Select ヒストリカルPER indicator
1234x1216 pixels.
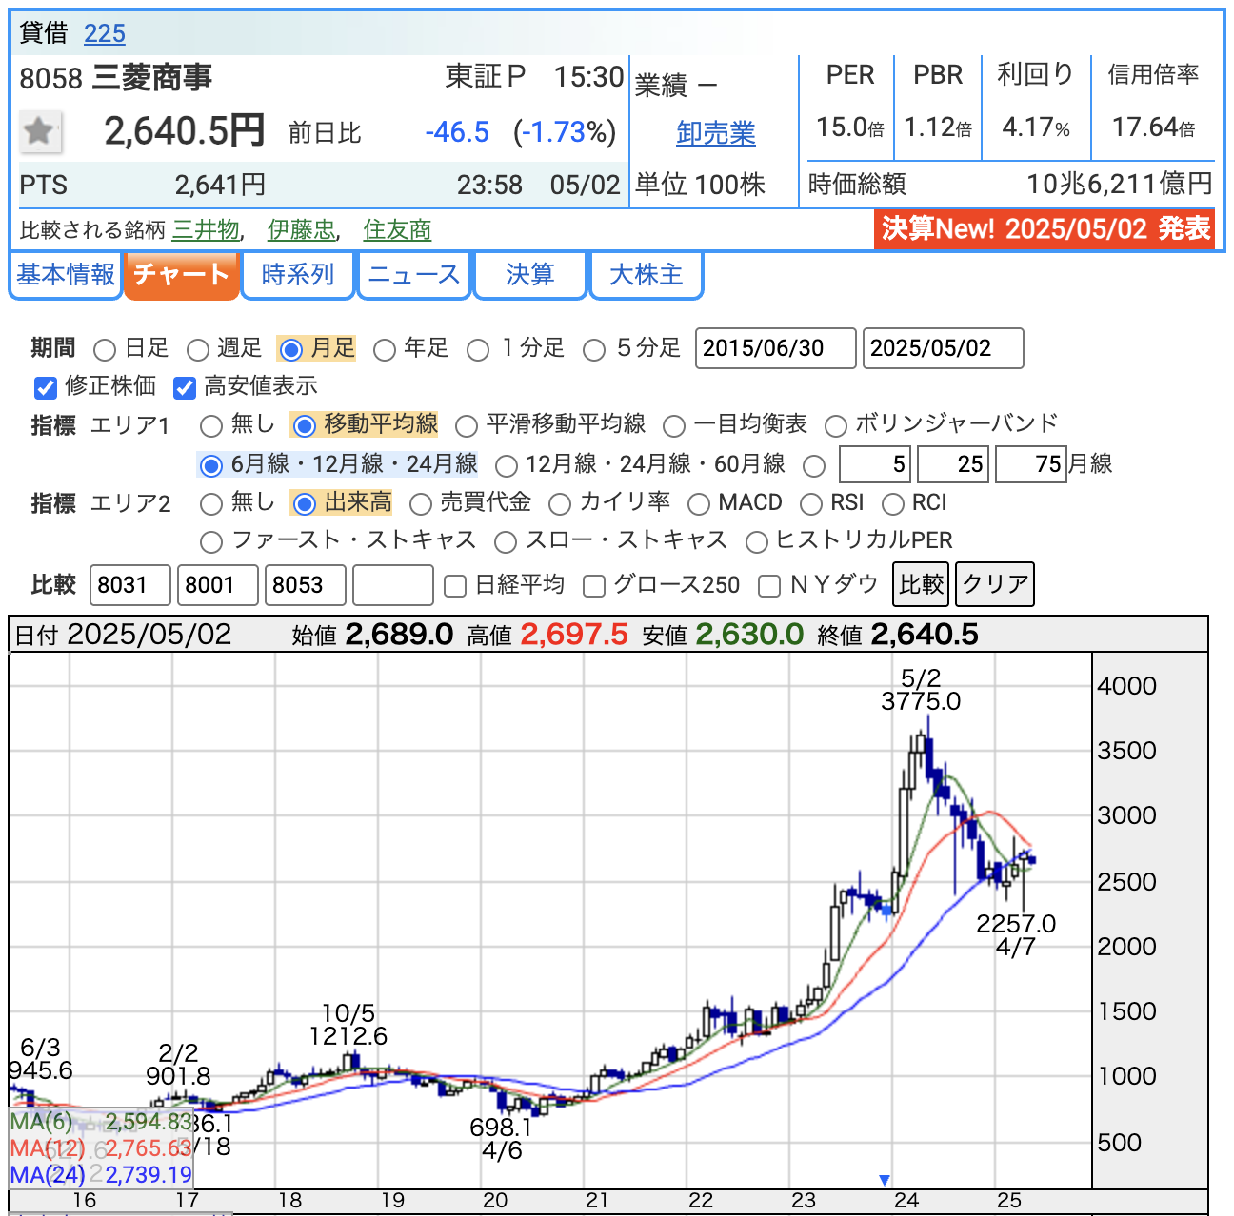[757, 542]
